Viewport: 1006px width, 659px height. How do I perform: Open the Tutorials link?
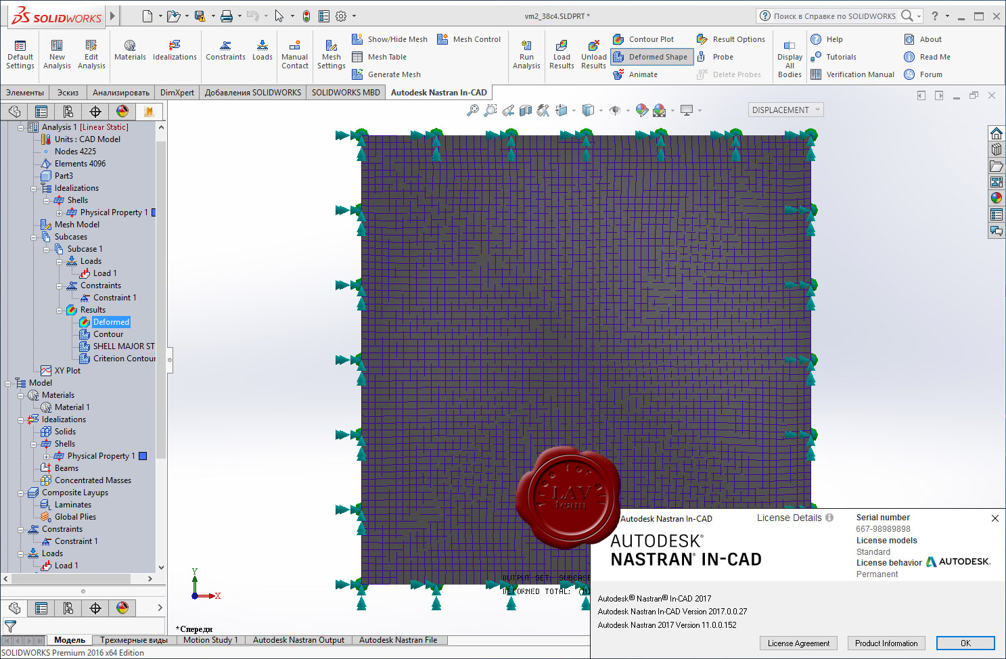[x=833, y=57]
